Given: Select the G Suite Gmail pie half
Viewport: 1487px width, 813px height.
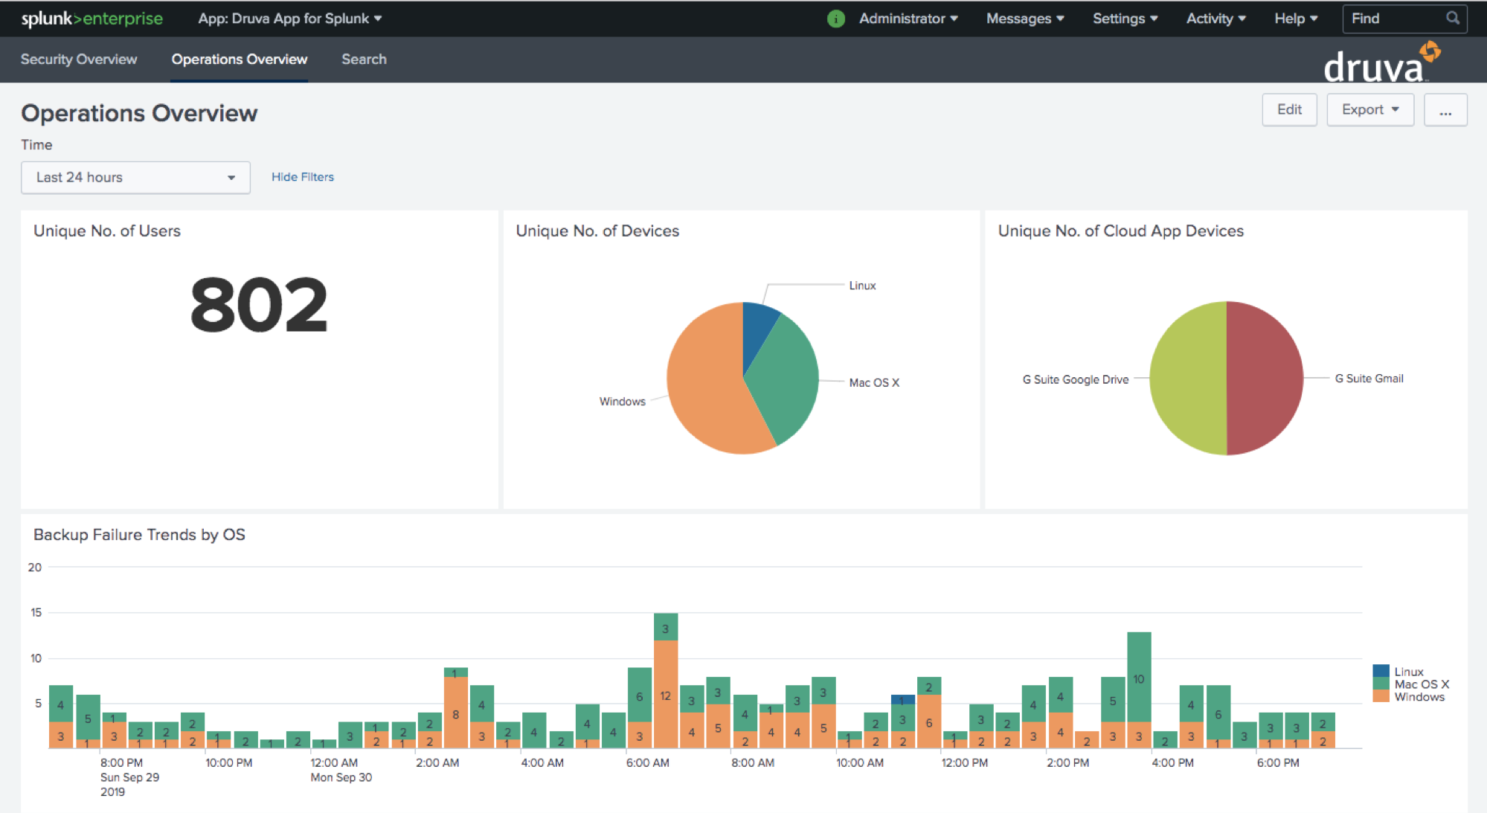Looking at the screenshot, I should (x=1265, y=378).
